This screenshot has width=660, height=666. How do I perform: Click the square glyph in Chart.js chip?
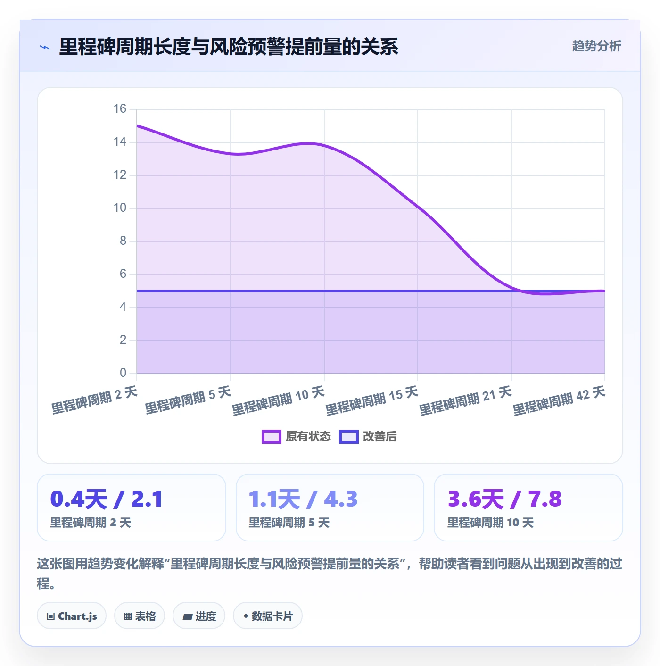point(51,616)
